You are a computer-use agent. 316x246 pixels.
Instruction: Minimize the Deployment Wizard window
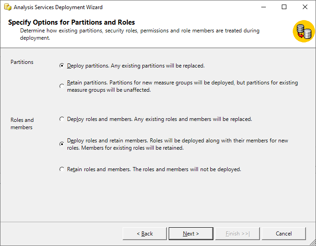tap(264, 7)
